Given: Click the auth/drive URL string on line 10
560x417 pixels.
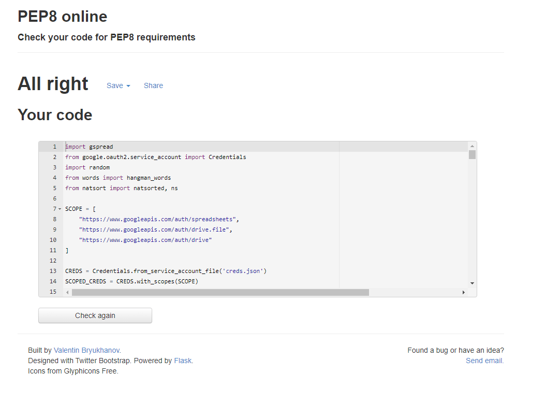Looking at the screenshot, I should 145,240.
